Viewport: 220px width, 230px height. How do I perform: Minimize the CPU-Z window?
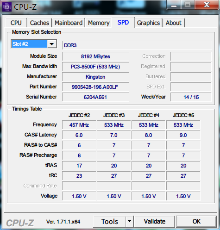174,5
